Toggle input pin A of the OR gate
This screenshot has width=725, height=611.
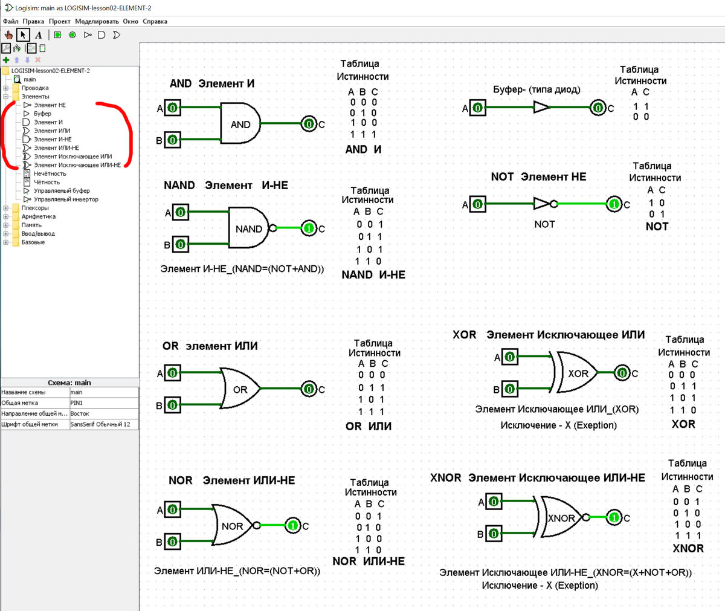[172, 373]
